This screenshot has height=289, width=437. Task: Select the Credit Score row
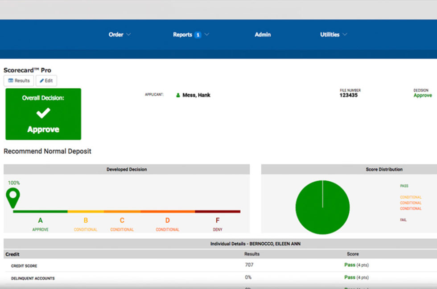[25, 266]
